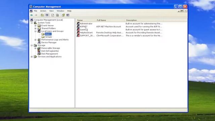
Task: Select the Disk Management label
Action: [49, 54]
